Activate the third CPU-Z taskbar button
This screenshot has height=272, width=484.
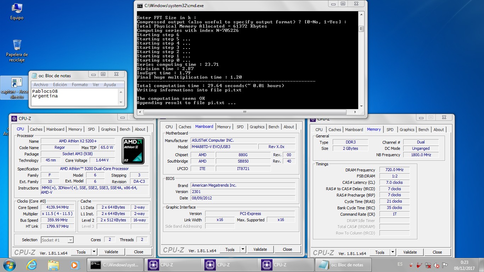click(x=286, y=265)
